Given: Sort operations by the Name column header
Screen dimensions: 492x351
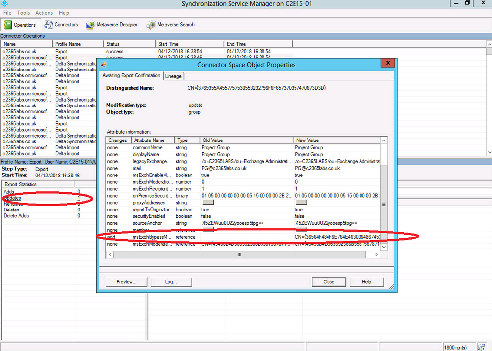Looking at the screenshot, I should (x=27, y=44).
